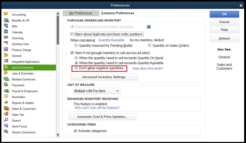The width and height of the screenshot is (246, 143).
Task: Open the Quantity Available link
Action: (x=111, y=40)
